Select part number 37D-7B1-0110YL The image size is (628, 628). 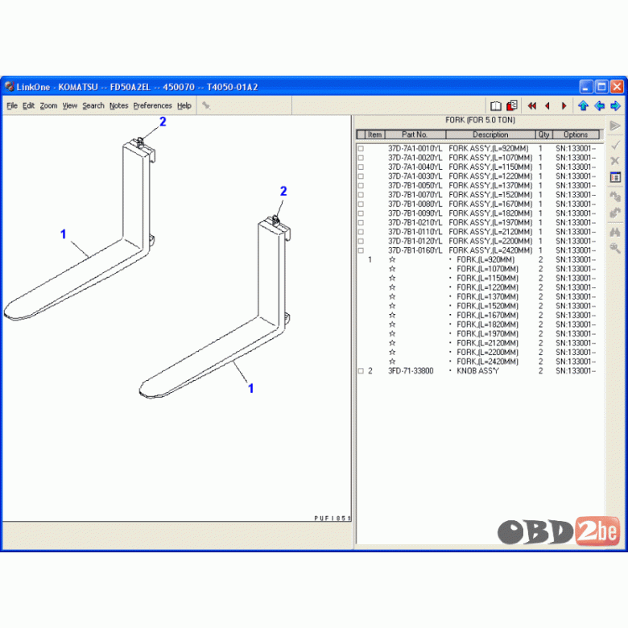(x=415, y=232)
